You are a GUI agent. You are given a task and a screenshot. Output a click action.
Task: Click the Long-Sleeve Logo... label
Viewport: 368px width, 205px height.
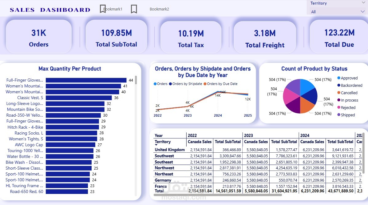[x=25, y=103]
